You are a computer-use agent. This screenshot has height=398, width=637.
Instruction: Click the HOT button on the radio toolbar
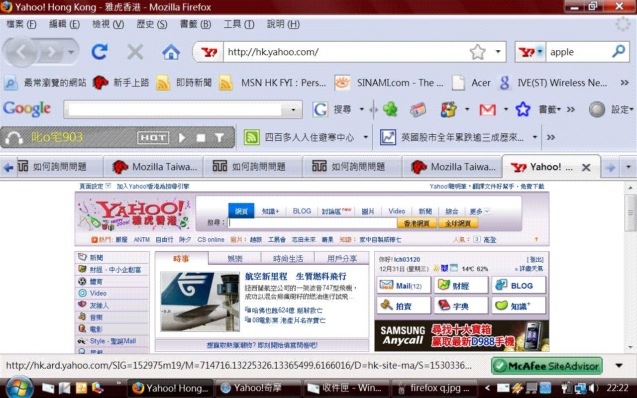pos(153,138)
